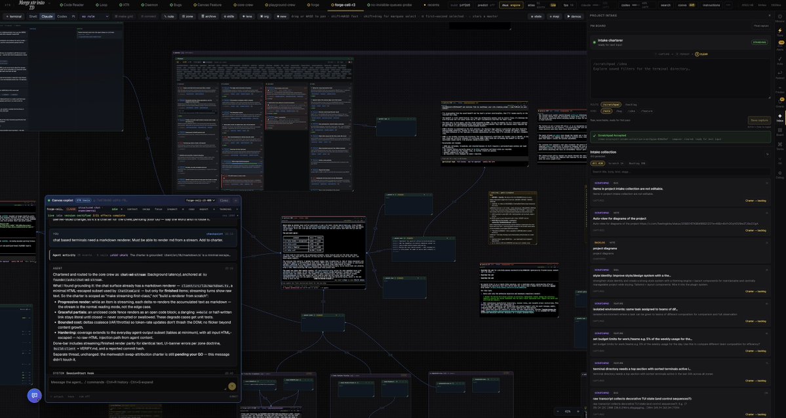The width and height of the screenshot is (786, 418).
Task: Filter intake collection by Backlog
Action: (637, 163)
